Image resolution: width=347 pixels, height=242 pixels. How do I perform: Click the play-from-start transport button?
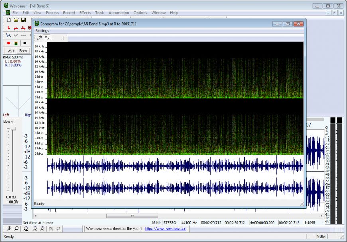click(25, 43)
